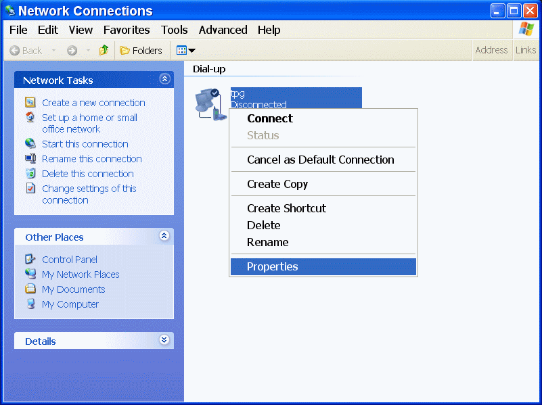Click the Create a new connection link
Screen dimensions: 542x405
(x=93, y=103)
